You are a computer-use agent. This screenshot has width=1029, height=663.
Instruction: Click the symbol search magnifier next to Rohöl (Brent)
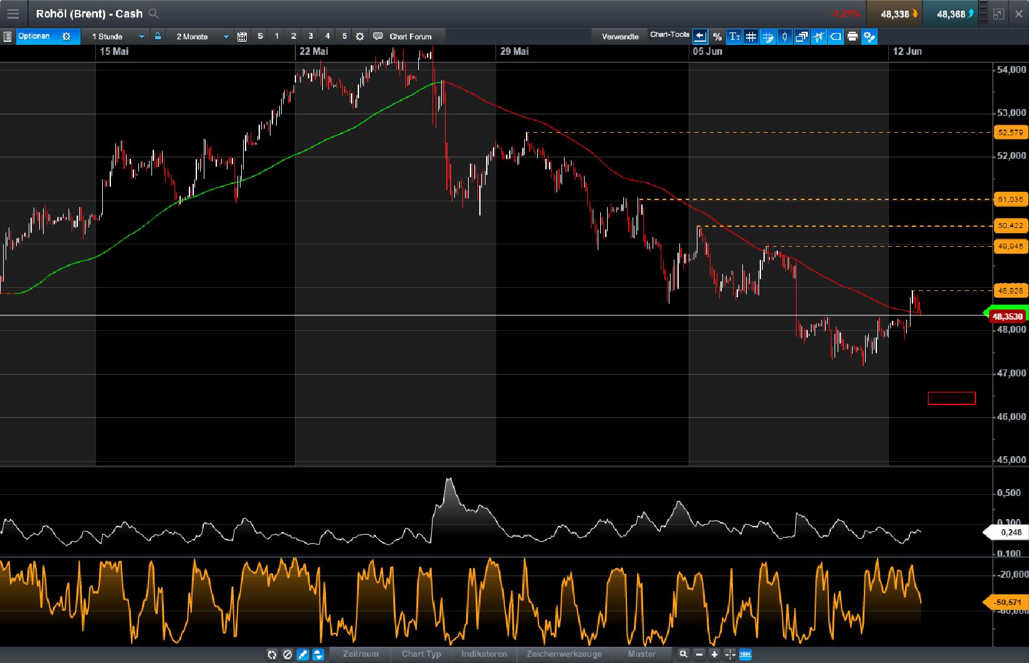pyautogui.click(x=153, y=13)
